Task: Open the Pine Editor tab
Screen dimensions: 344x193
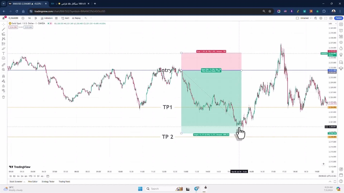Action: coord(33,181)
